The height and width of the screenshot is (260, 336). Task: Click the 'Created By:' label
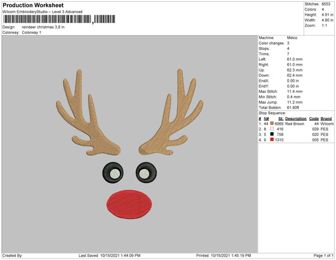pyautogui.click(x=12, y=256)
